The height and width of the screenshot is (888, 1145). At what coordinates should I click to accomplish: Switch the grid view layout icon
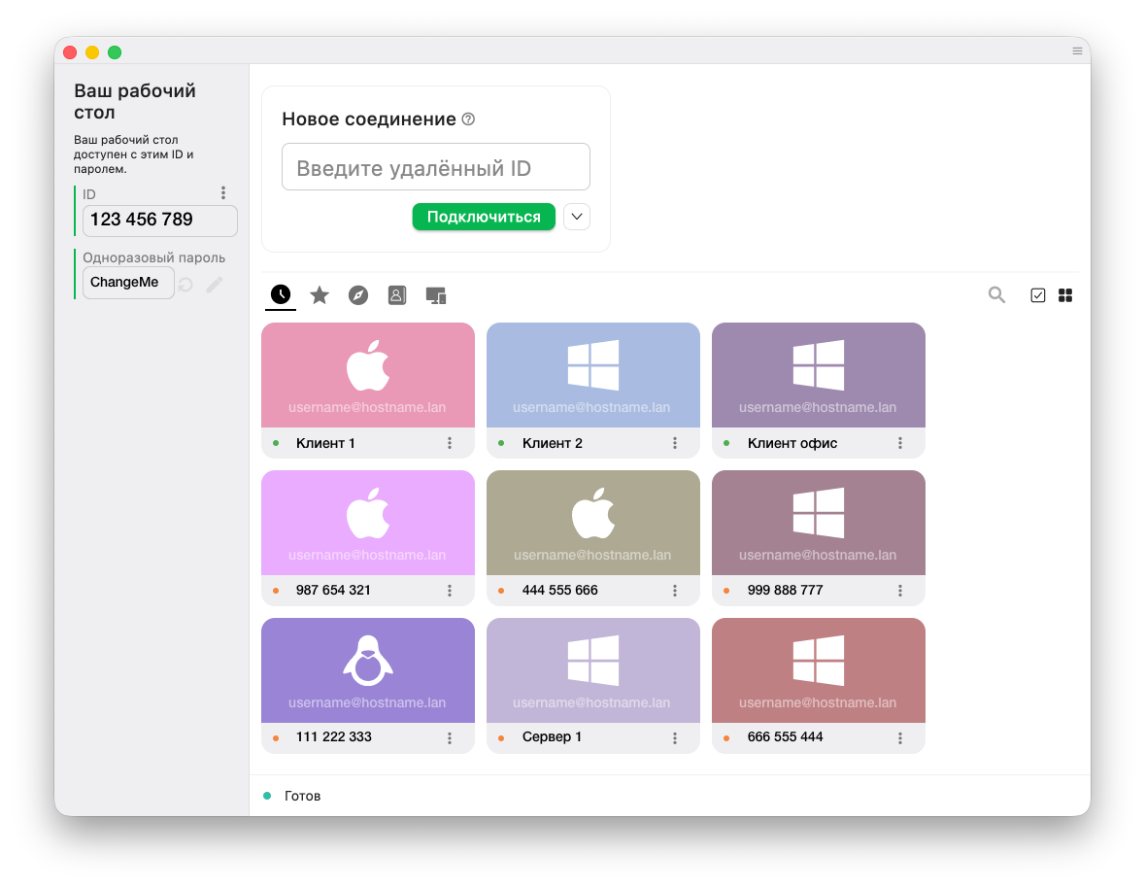coord(1065,295)
